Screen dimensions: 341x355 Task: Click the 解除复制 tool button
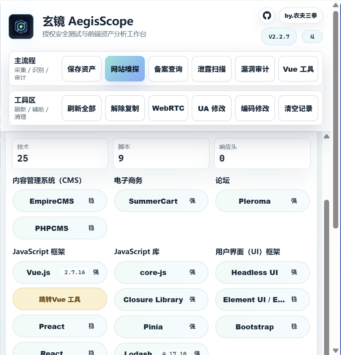coord(125,108)
